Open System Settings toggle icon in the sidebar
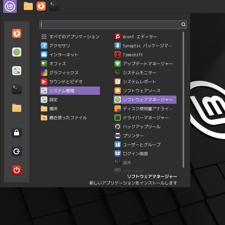The width and height of the screenshot is (225, 225). point(17,71)
